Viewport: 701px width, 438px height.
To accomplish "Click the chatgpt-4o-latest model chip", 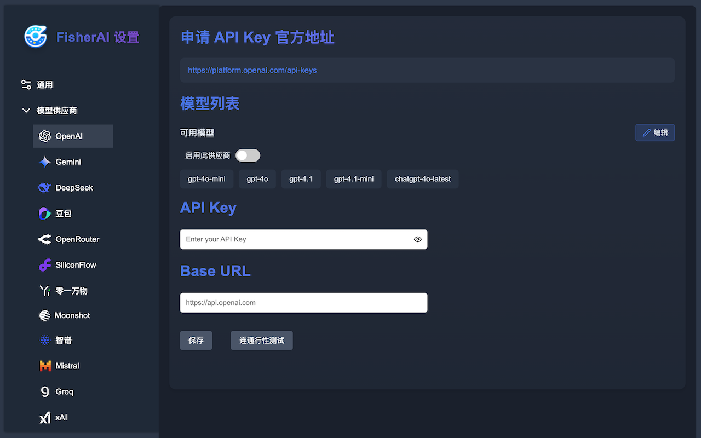I will (422, 178).
